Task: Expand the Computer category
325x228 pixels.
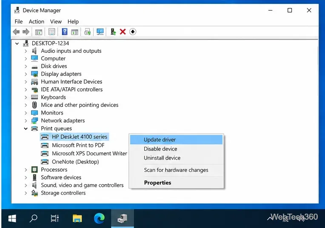Action: pos(26,59)
